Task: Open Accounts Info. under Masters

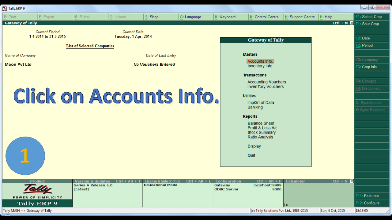Action: [260, 61]
